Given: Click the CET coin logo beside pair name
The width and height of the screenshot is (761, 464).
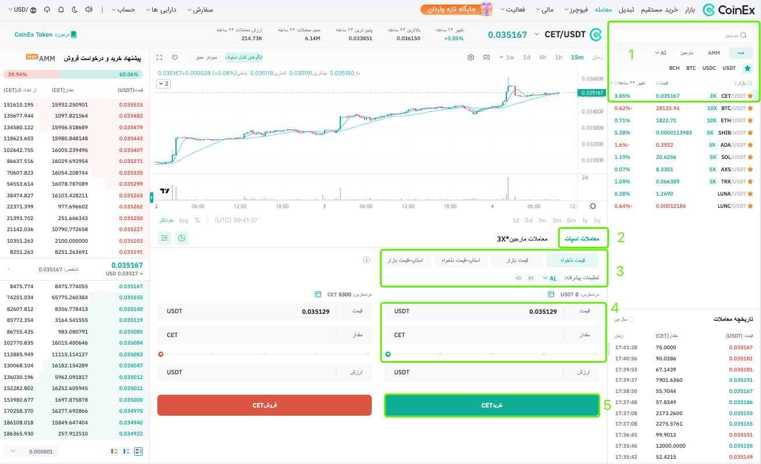Looking at the screenshot, I should click(x=596, y=35).
